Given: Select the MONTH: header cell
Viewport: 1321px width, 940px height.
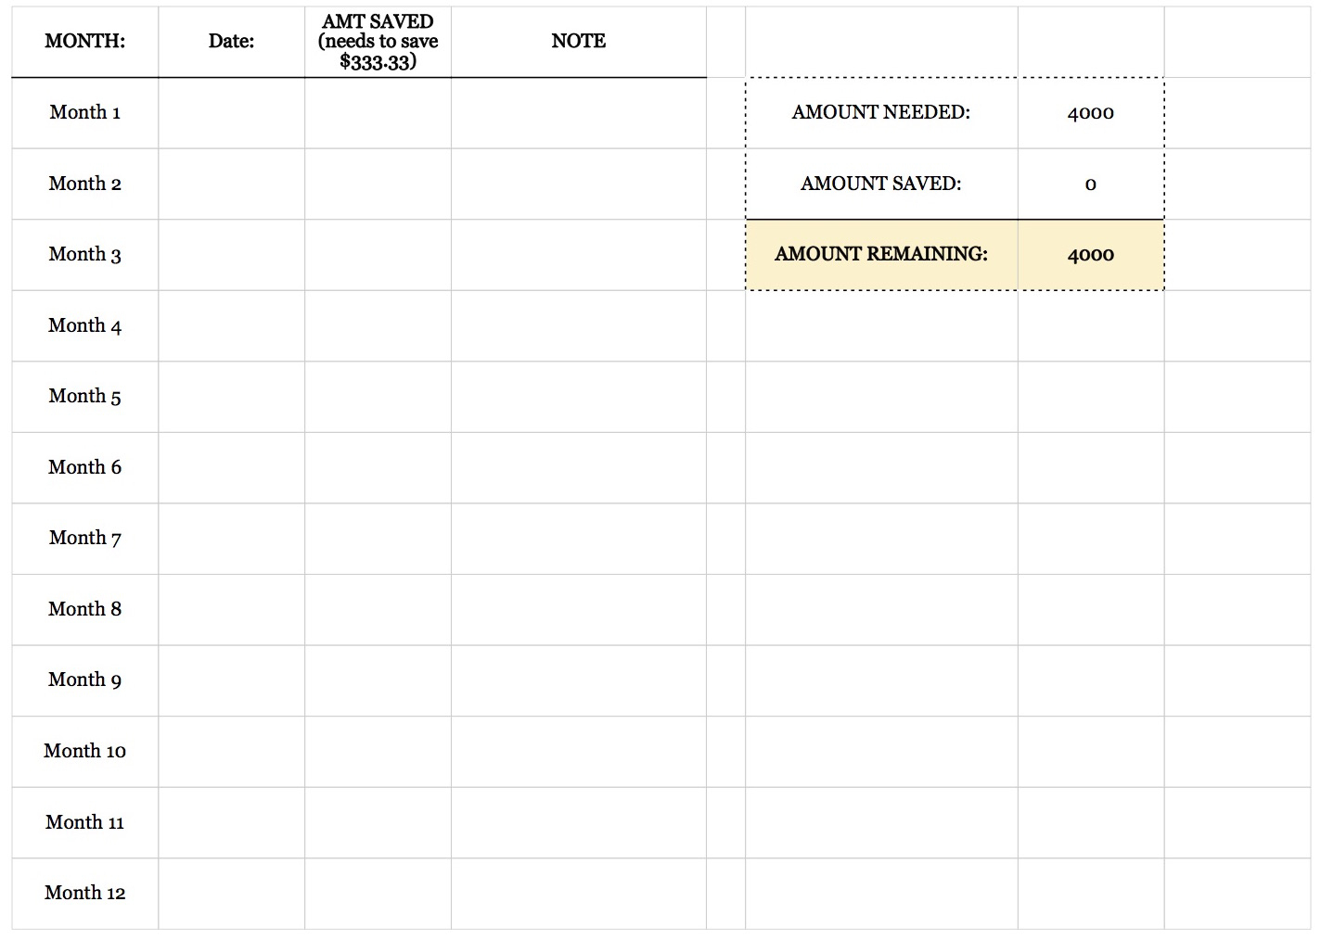Looking at the screenshot, I should [84, 42].
